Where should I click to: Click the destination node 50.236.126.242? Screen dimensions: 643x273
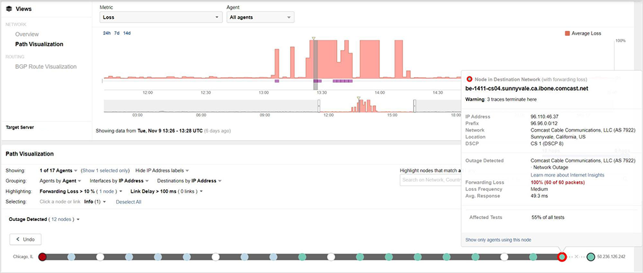[591, 257]
